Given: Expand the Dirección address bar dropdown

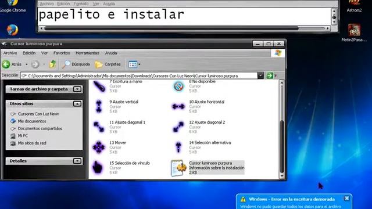Looking at the screenshot, I should tap(260, 75).
